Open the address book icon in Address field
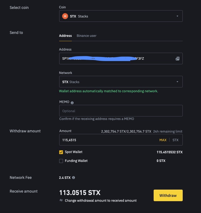Screen dimensions: 201x213 click(x=177, y=59)
